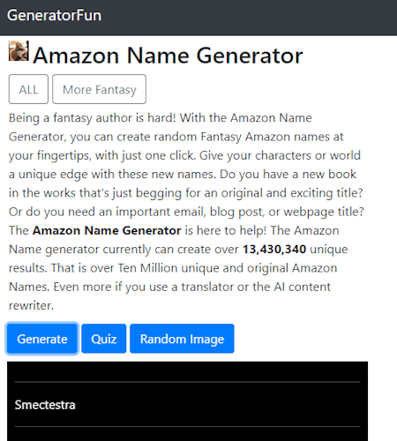This screenshot has width=397, height=441.
Task: Open the More Fantasy category button
Action: [99, 89]
